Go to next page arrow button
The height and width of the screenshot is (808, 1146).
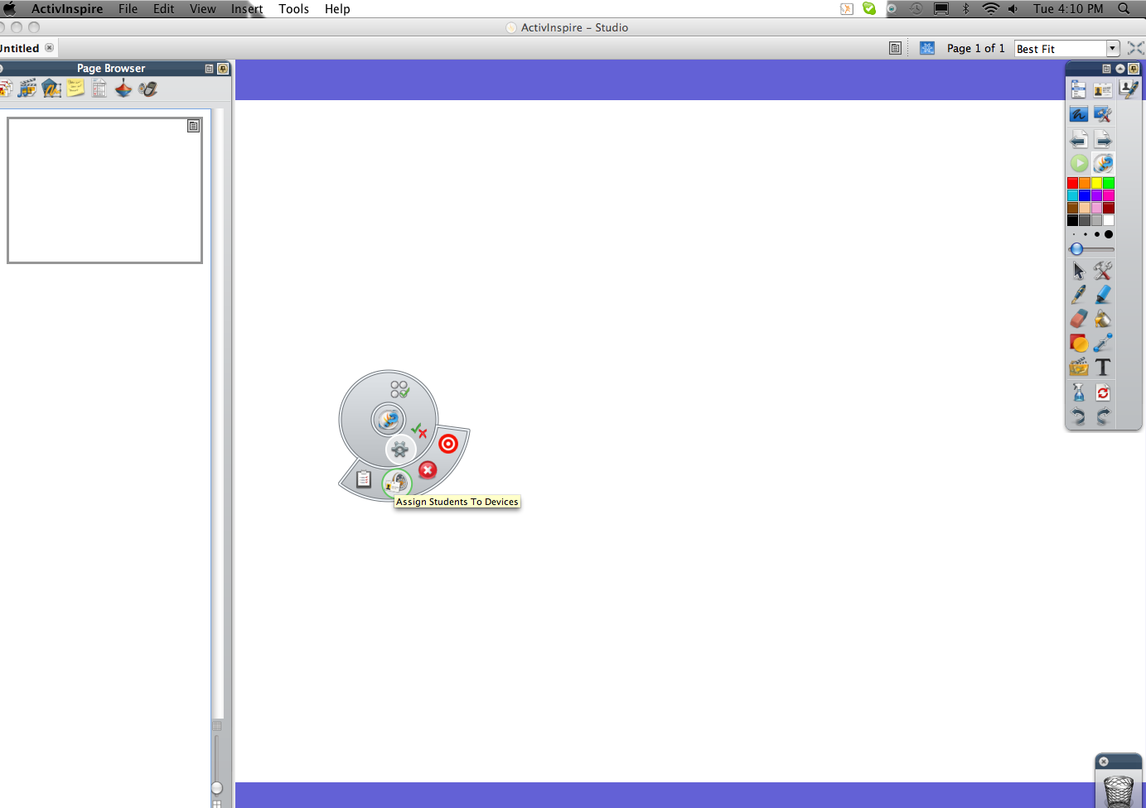pyautogui.click(x=1103, y=138)
